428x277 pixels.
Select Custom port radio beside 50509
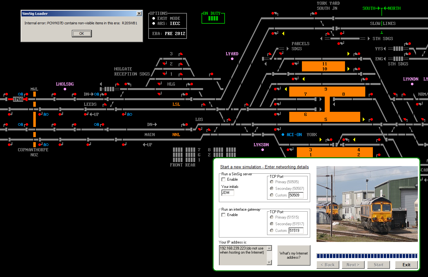tap(272, 195)
